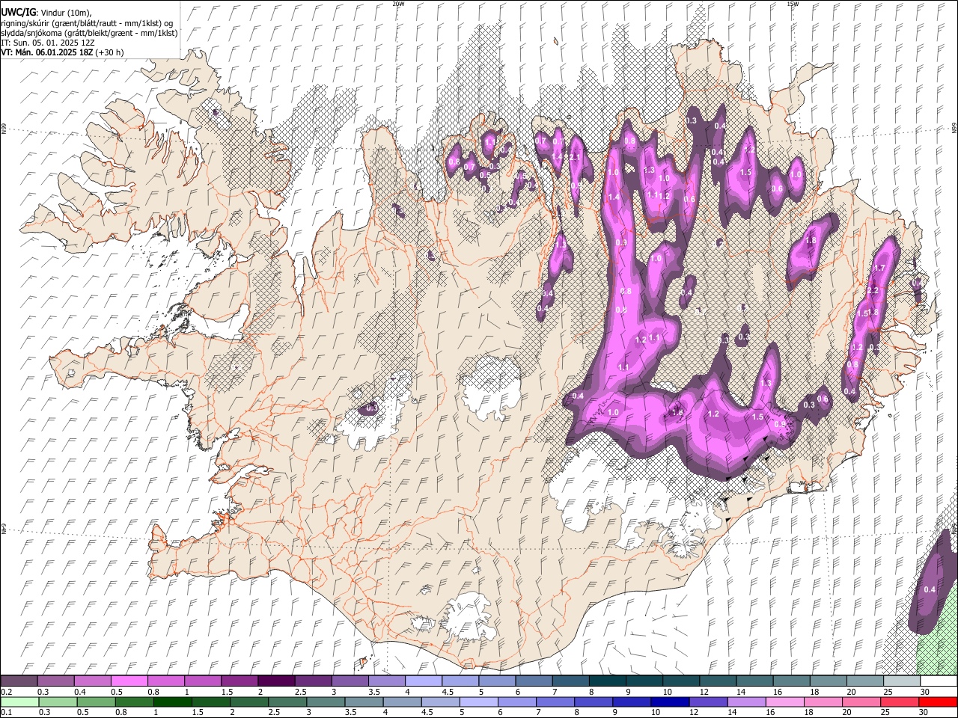This screenshot has width=958, height=718.
Task: Click the '0.4' value in the offshore purple patch
Action: [x=930, y=589]
